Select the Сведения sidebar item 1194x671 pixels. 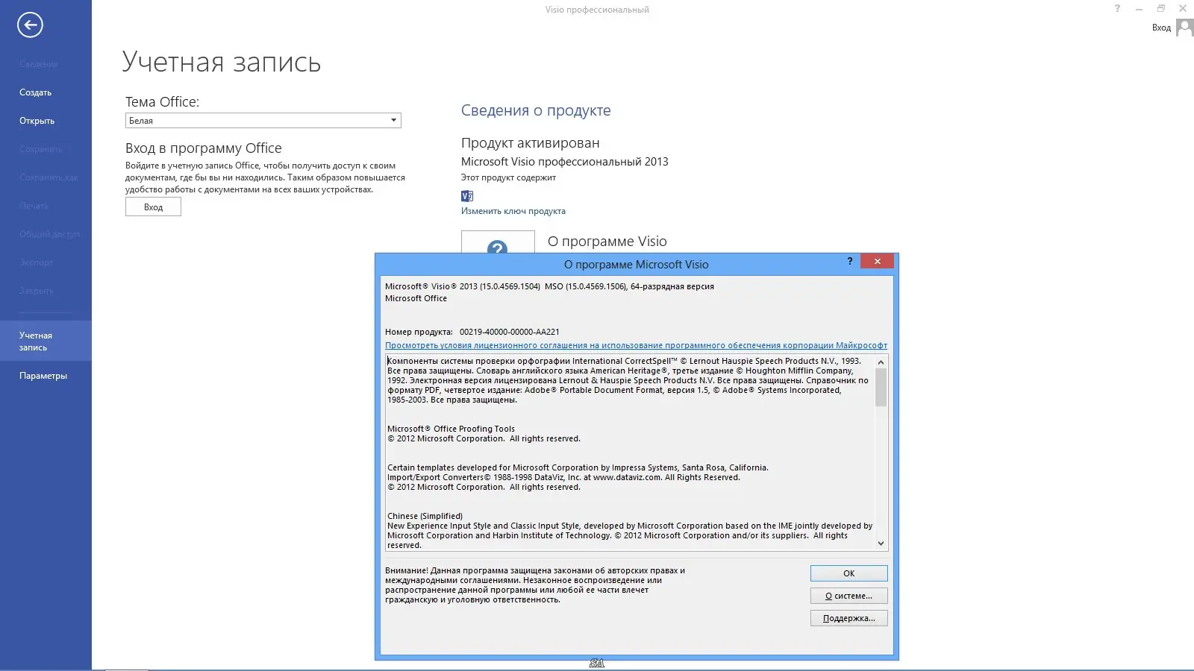click(39, 64)
